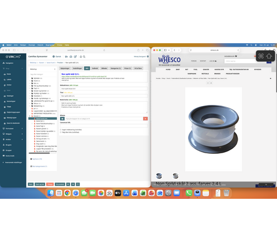
Task: Click the cloud icon in VMCMS top toolbar
Action: point(71,56)
